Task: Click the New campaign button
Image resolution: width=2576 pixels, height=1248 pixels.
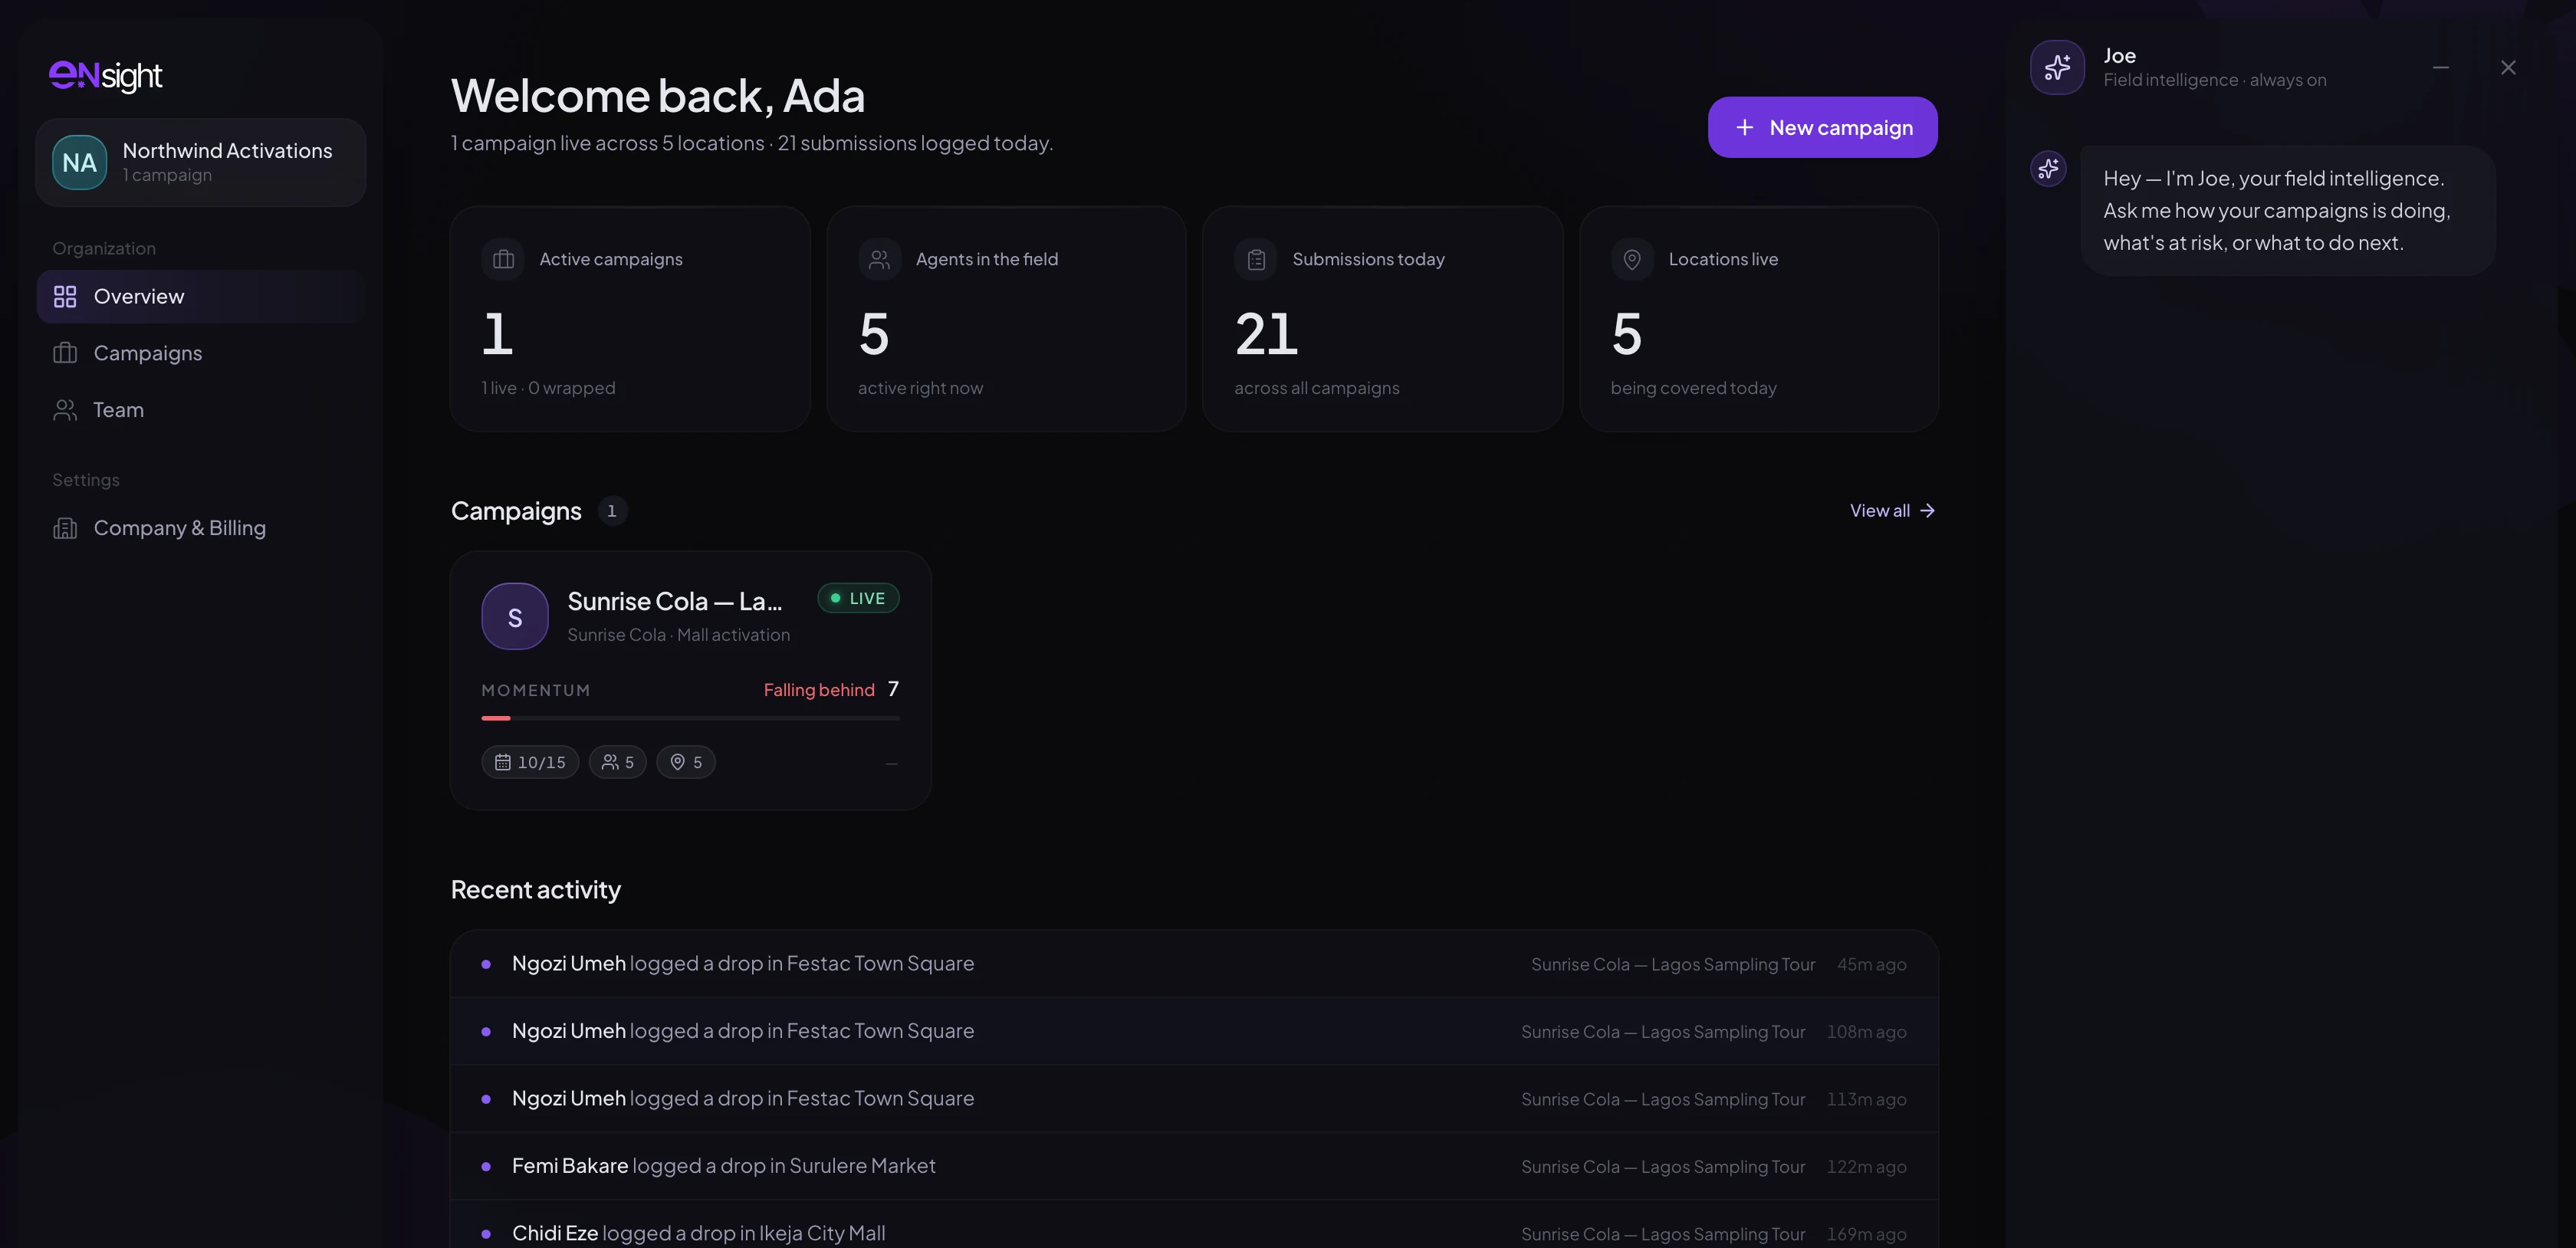Action: 1822,127
